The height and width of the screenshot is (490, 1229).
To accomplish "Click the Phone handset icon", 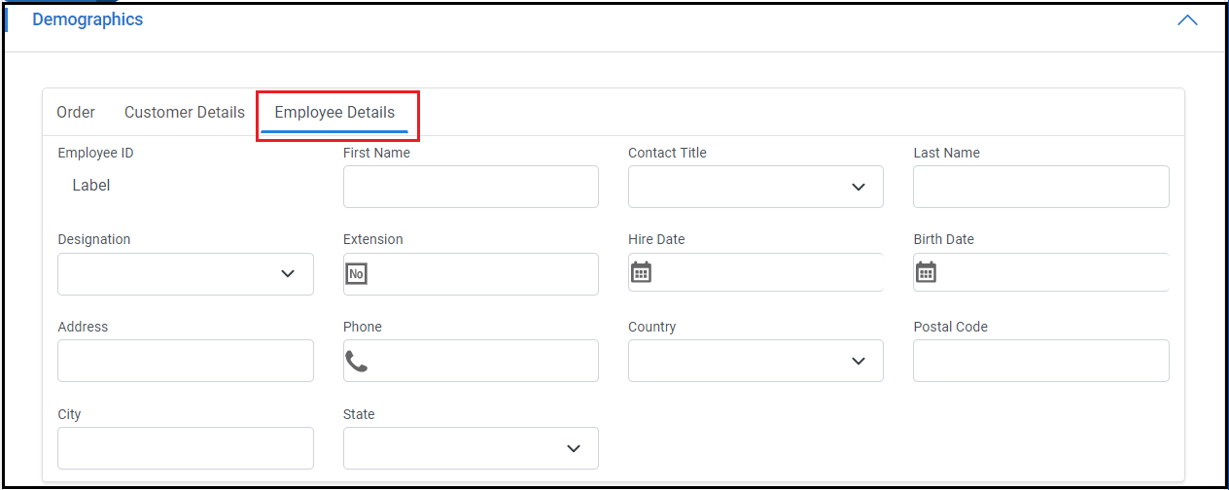I will click(357, 362).
